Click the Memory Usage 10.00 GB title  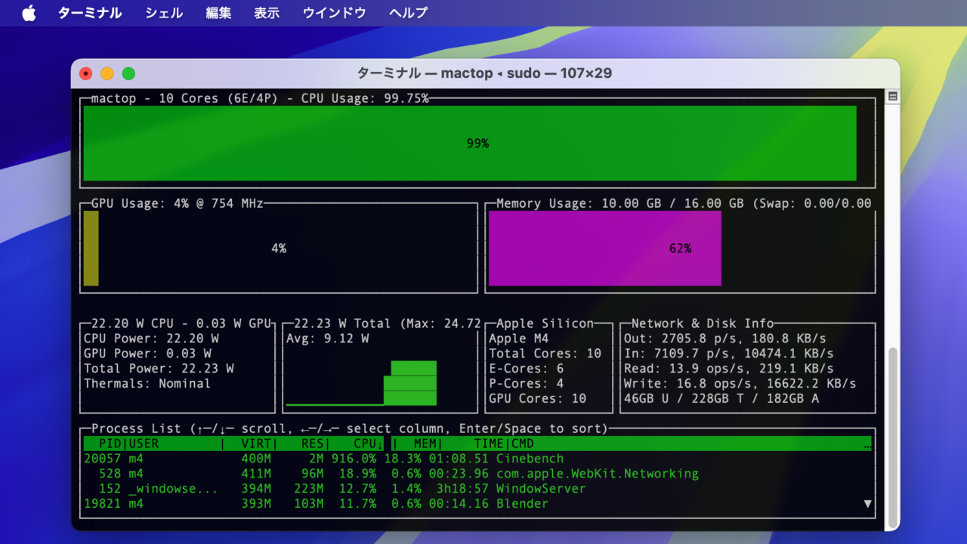(x=684, y=203)
